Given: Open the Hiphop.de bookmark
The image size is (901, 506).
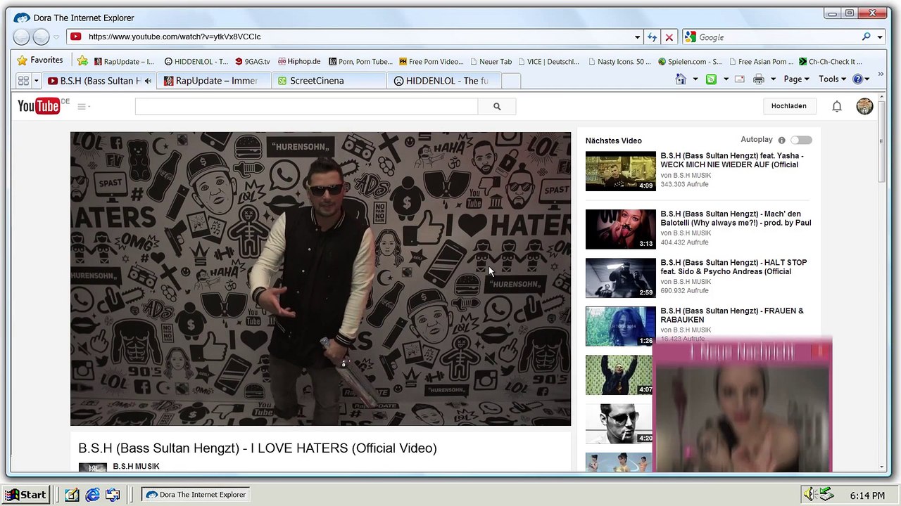Looking at the screenshot, I should (299, 61).
